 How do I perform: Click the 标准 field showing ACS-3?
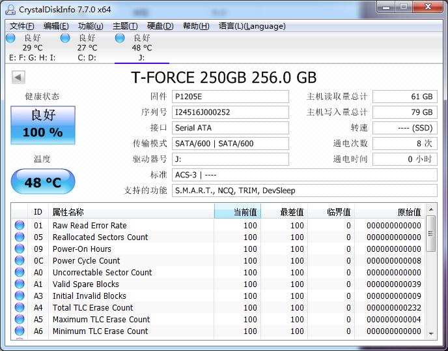pos(305,175)
